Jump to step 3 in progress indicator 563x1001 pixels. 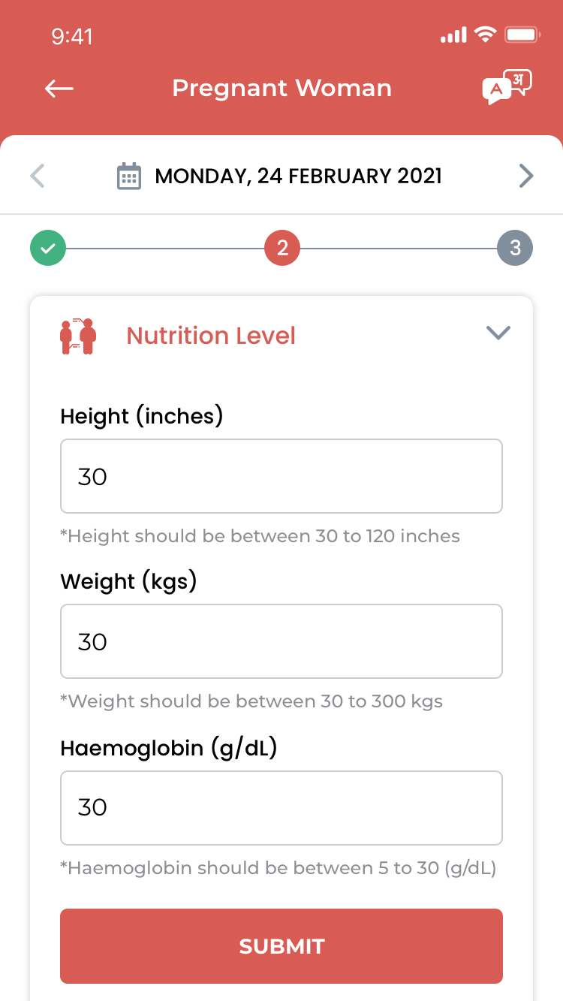coord(515,248)
